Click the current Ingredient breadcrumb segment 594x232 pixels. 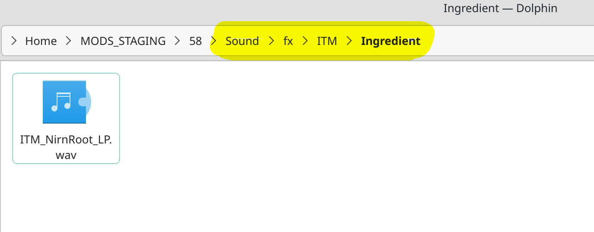tap(391, 41)
